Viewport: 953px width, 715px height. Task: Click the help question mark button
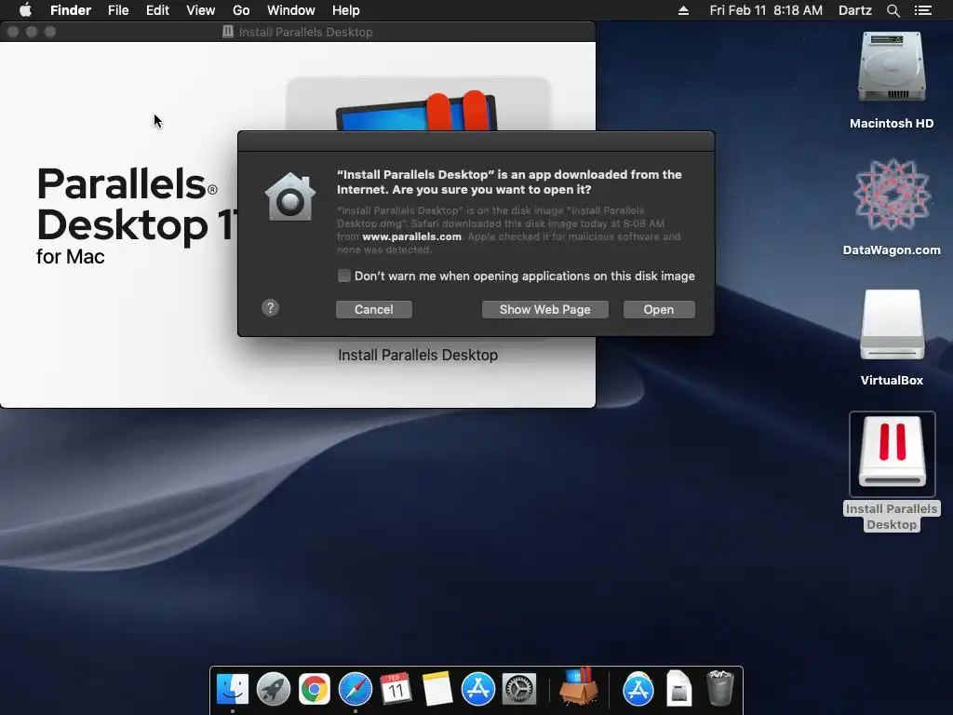[271, 307]
